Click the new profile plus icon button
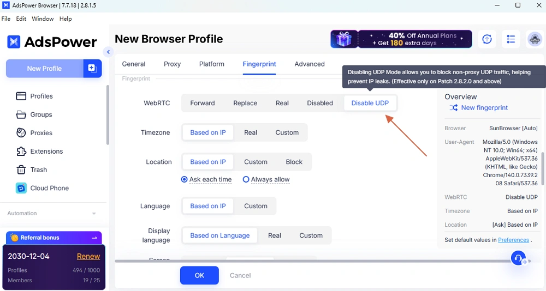This screenshot has height=291, width=546. click(92, 69)
